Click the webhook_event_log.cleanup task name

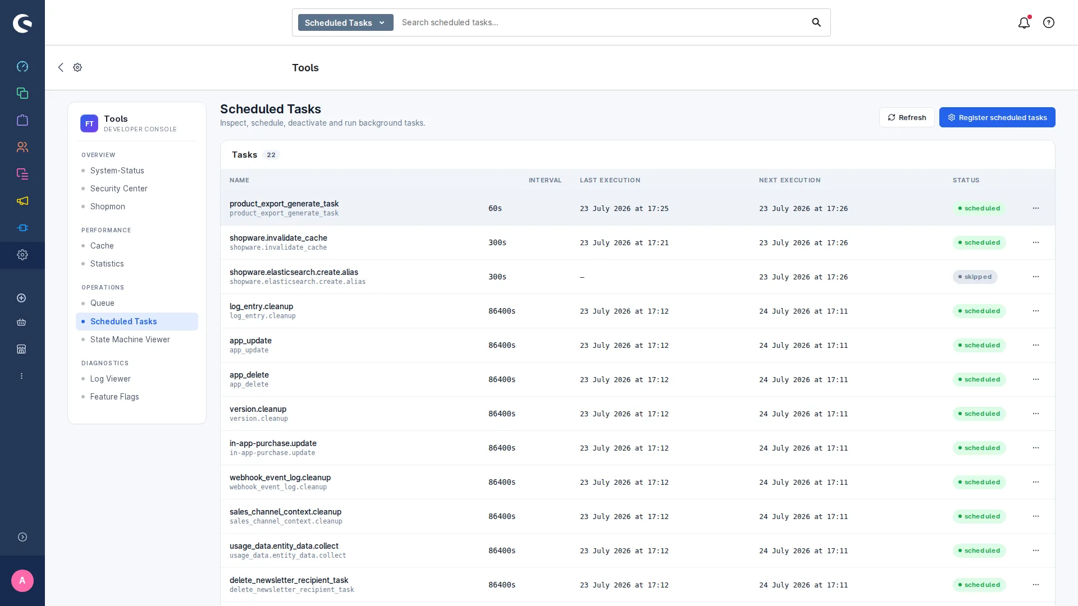click(280, 478)
